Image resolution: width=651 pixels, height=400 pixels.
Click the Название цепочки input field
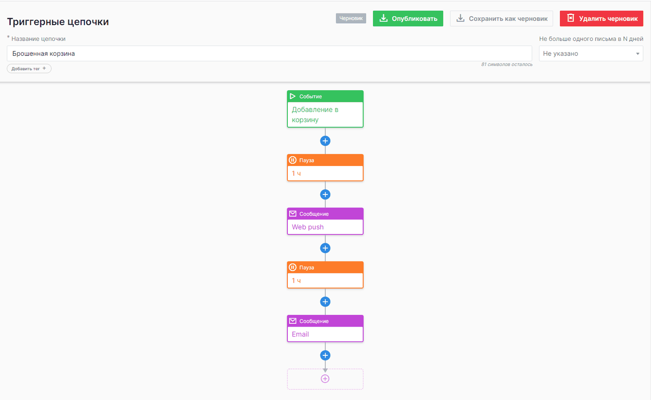point(269,53)
